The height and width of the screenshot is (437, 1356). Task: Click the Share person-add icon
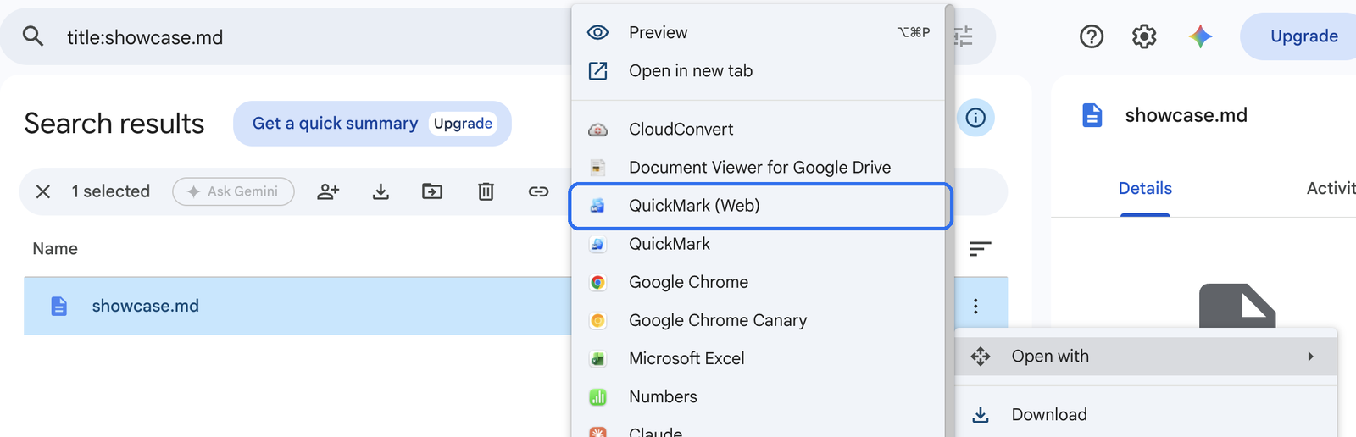328,191
